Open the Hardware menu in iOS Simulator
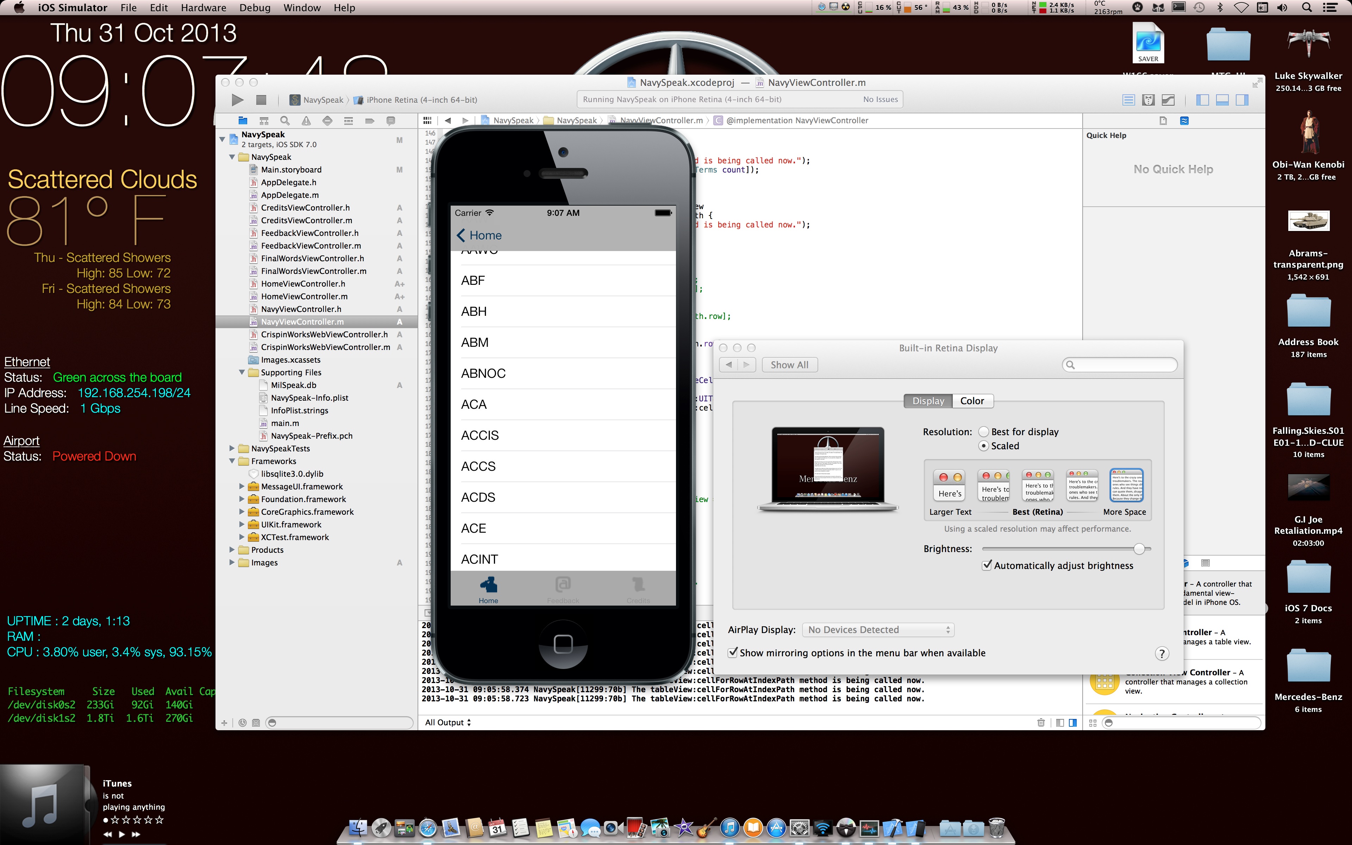Screen dimensions: 1352x845 point(204,8)
